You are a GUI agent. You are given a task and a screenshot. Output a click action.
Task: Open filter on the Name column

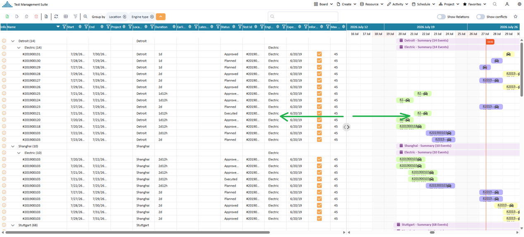(64, 27)
